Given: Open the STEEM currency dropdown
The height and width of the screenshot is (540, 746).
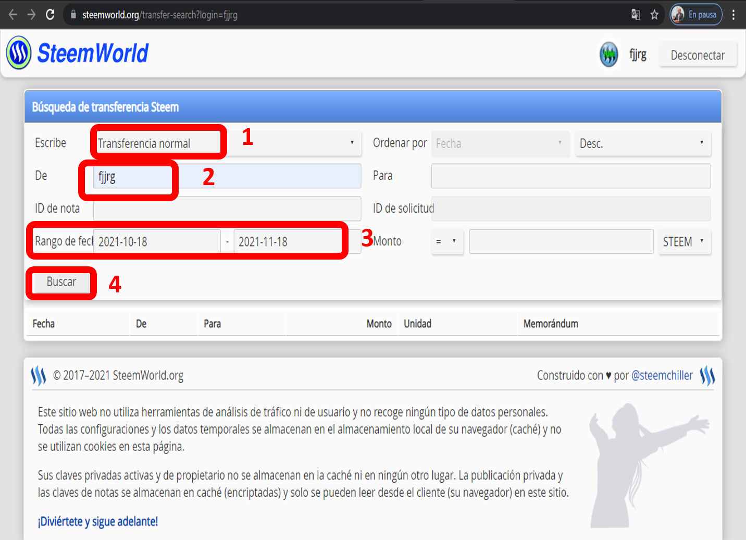Looking at the screenshot, I should coord(685,242).
